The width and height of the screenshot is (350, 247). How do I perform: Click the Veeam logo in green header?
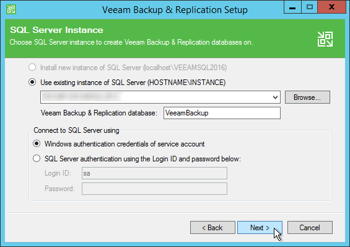point(325,39)
